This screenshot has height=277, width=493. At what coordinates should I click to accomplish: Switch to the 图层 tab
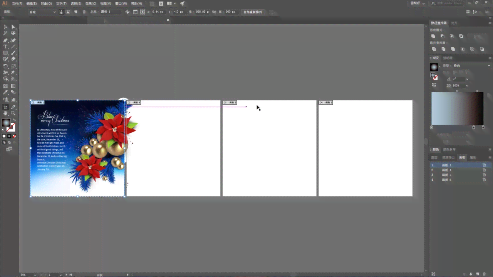pos(434,157)
